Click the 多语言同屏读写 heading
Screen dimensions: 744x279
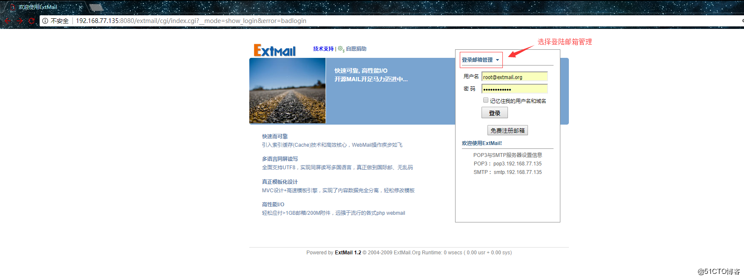click(280, 159)
